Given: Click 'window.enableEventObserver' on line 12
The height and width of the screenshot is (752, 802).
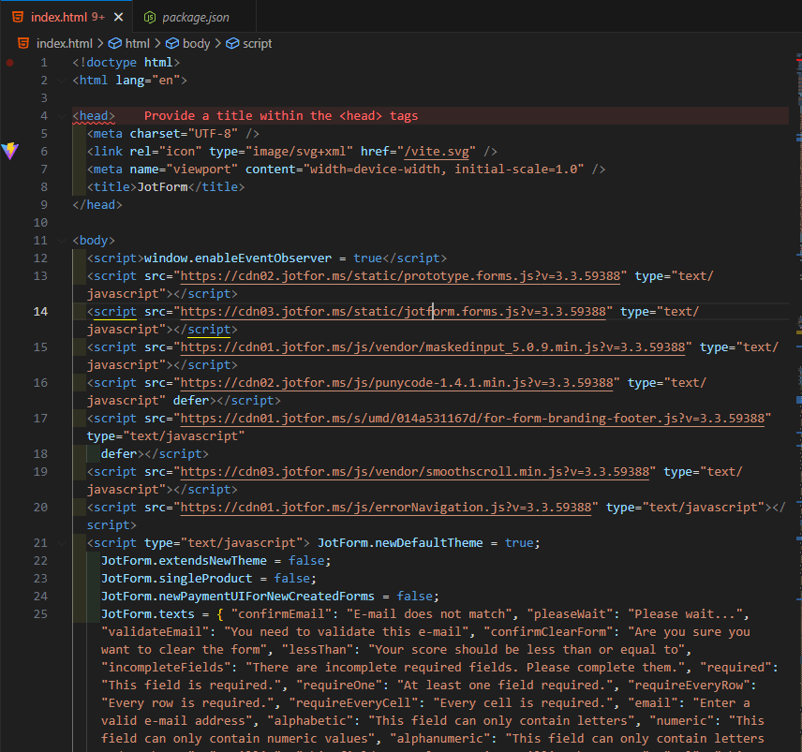Looking at the screenshot, I should pos(238,258).
